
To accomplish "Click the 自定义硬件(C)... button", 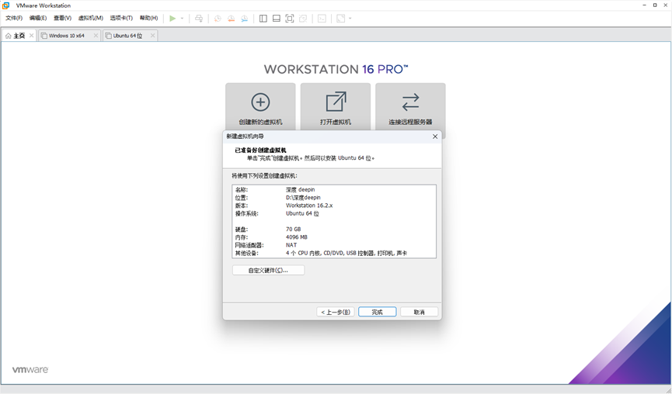I will click(268, 271).
